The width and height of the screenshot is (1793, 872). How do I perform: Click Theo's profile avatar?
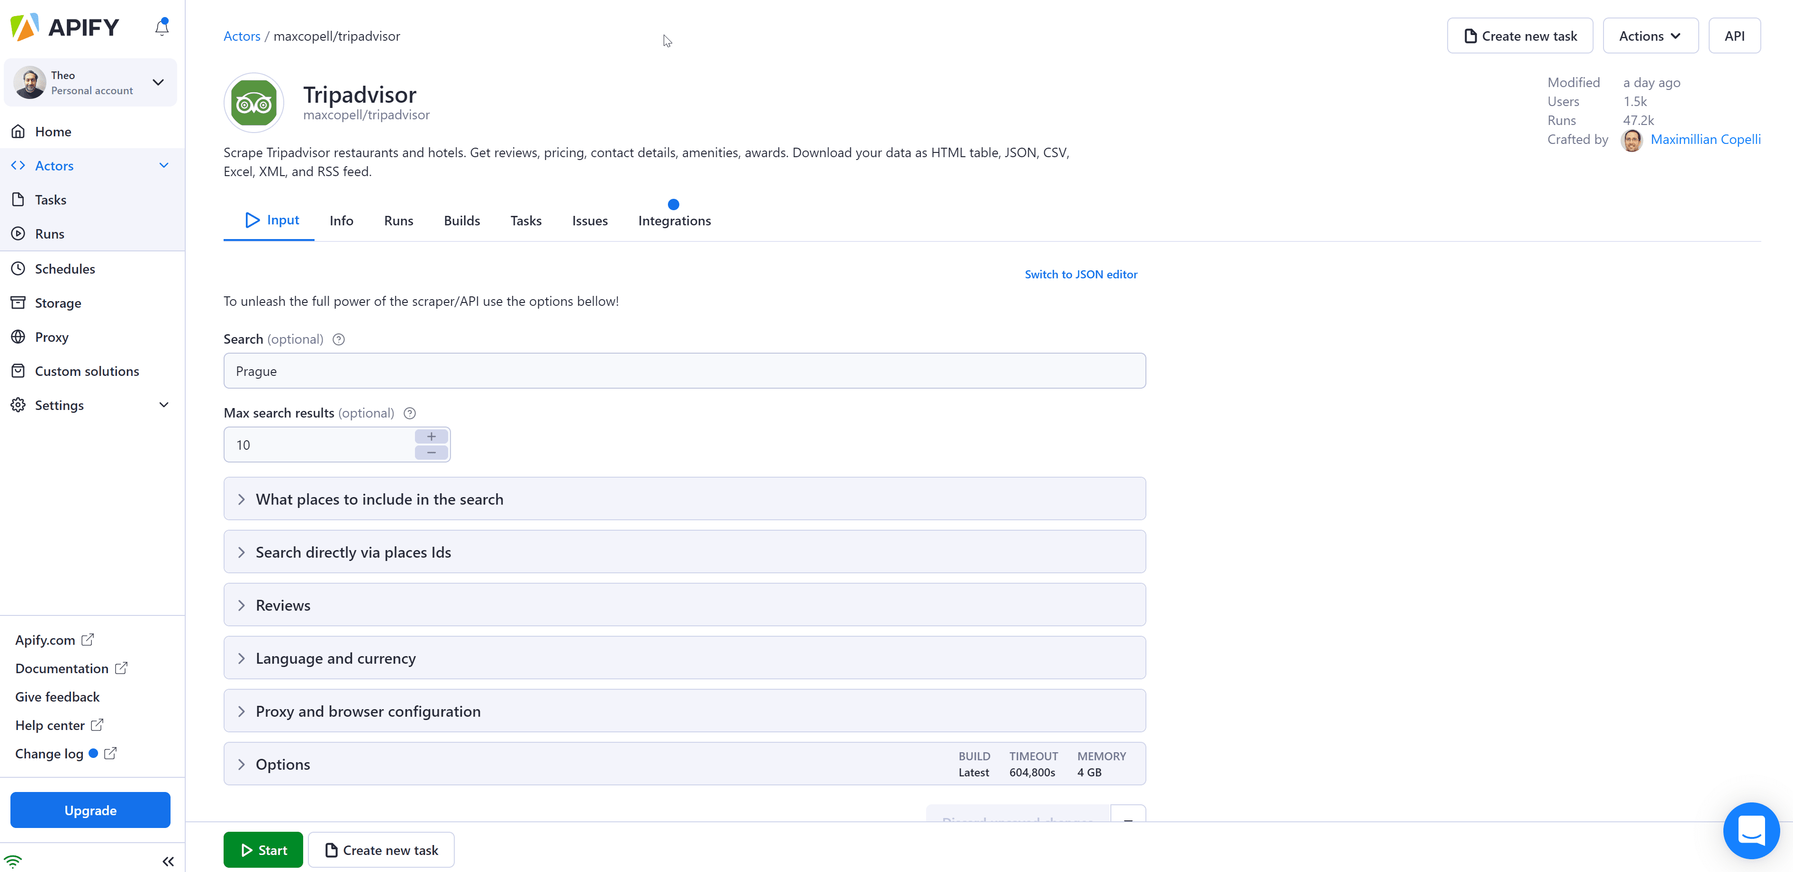point(30,83)
